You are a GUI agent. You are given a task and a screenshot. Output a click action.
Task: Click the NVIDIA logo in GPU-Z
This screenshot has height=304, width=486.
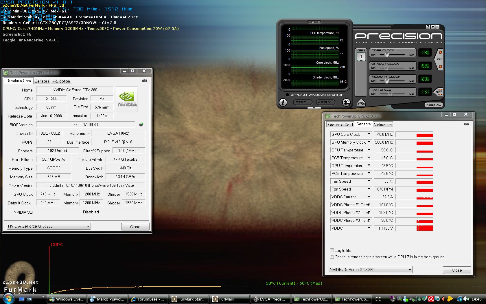point(127,99)
